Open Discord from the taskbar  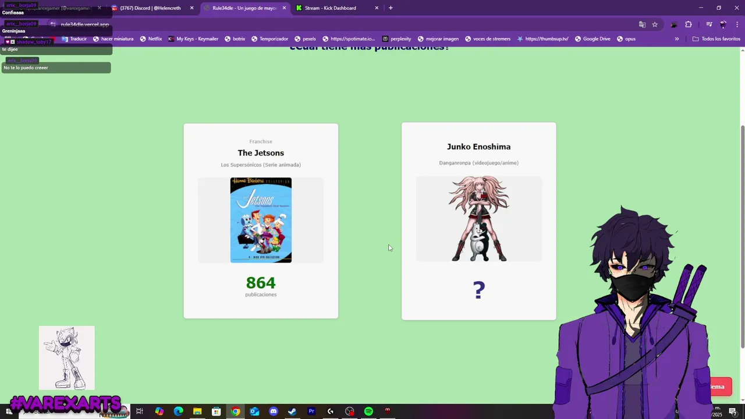pyautogui.click(x=274, y=411)
